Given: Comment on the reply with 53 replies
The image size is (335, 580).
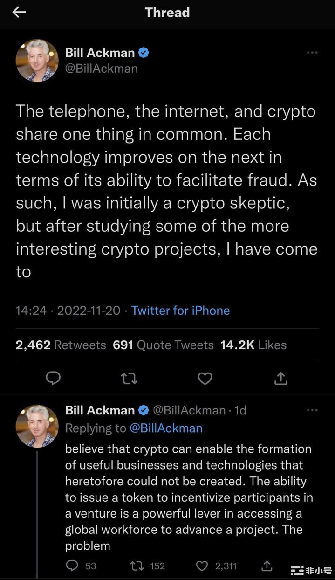Looking at the screenshot, I should (x=72, y=566).
